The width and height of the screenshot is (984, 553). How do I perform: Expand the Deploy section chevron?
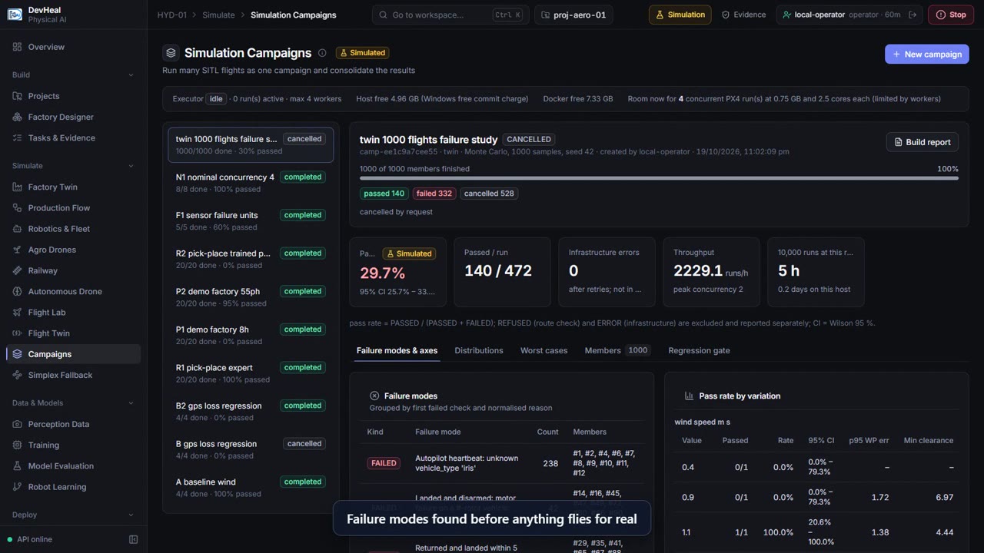131,515
